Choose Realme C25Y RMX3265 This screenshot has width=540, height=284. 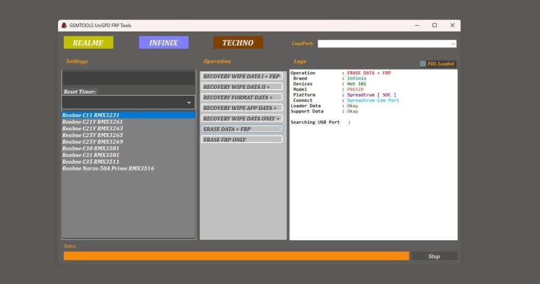click(x=129, y=135)
